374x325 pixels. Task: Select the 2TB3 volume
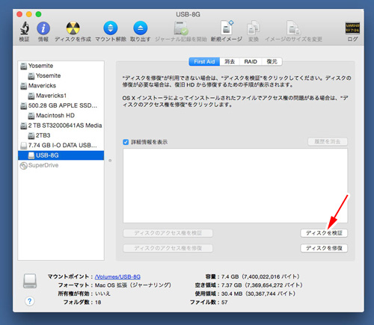click(61, 135)
